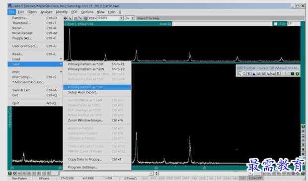308x181 pixels.
Task: Open the Help menu
Action: click(112, 12)
